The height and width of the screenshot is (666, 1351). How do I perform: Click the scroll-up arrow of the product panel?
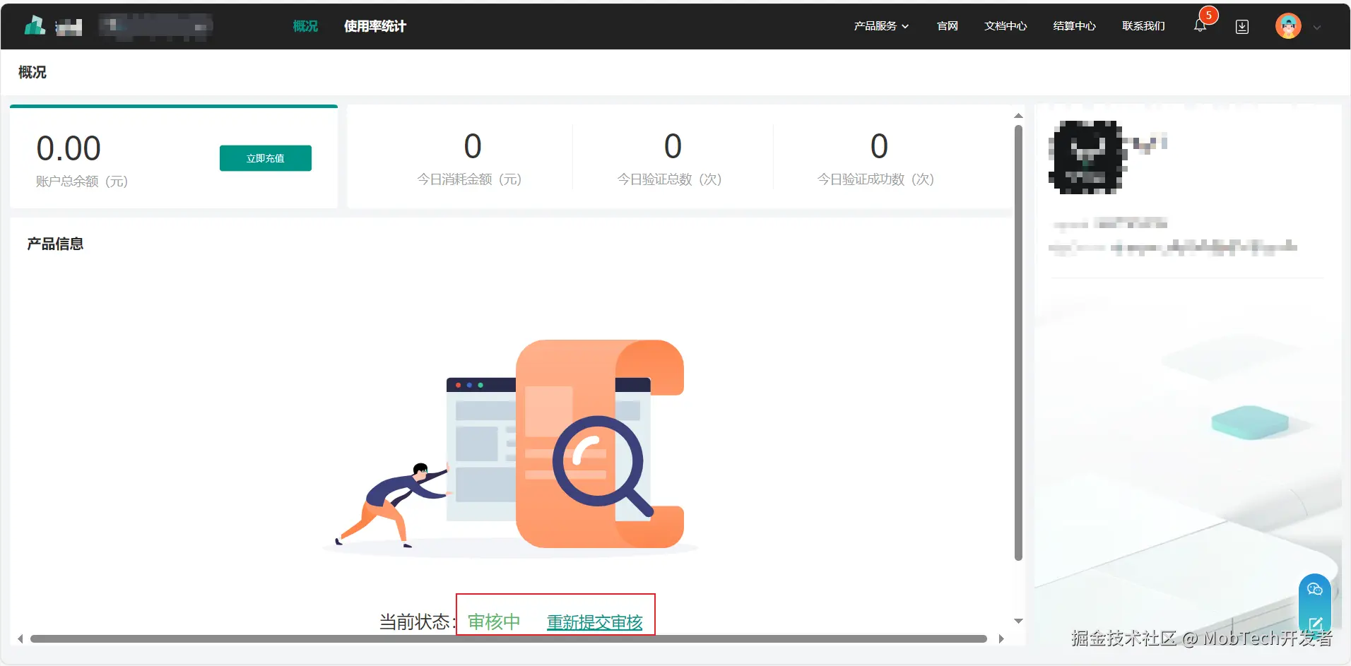(x=1018, y=115)
